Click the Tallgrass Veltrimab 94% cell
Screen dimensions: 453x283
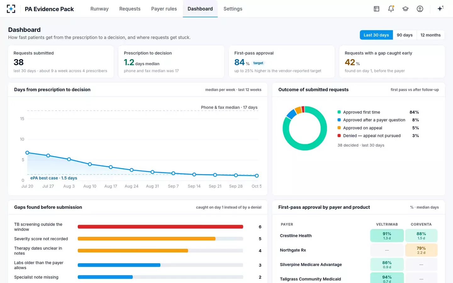387,278
